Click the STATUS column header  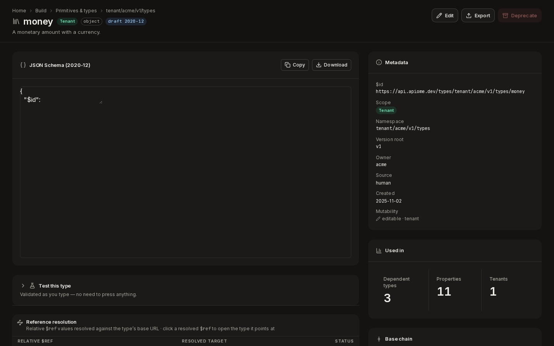[x=344, y=341]
